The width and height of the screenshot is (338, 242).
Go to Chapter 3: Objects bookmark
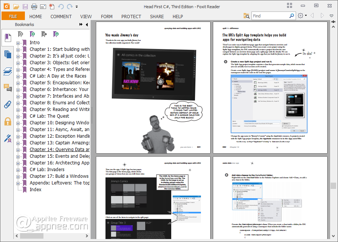pyautogui.click(x=59, y=62)
